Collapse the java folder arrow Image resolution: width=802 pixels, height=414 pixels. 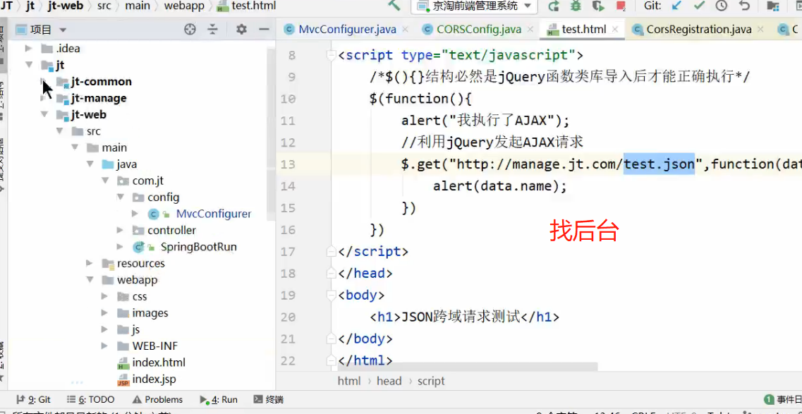coord(90,164)
